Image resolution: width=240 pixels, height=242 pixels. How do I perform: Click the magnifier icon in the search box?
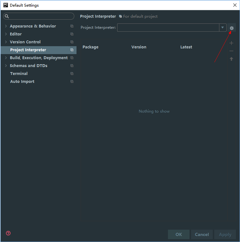click(x=7, y=16)
